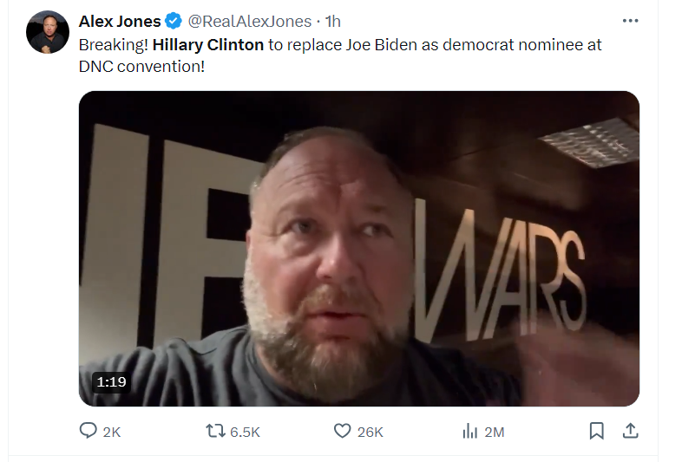The height and width of the screenshot is (462, 682).
Task: Like the post with the heart icon
Action: (x=343, y=431)
